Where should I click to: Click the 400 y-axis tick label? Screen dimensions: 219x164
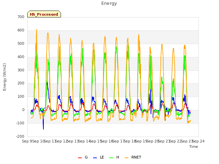tap(21, 57)
